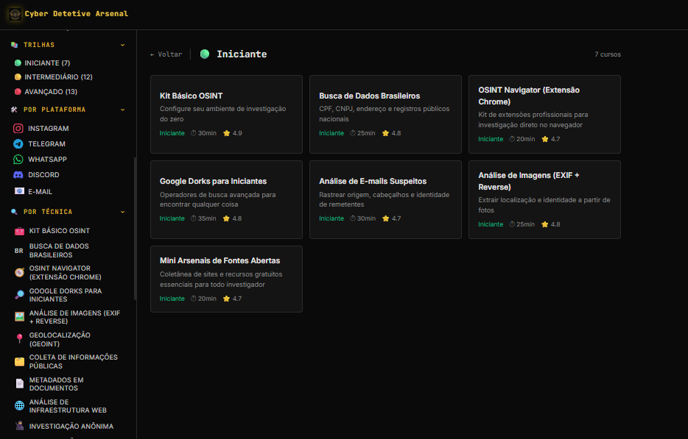Screen dimensions: 688x439
Task: Open the Busca de Dados Brasileiros course card
Action: [385, 115]
